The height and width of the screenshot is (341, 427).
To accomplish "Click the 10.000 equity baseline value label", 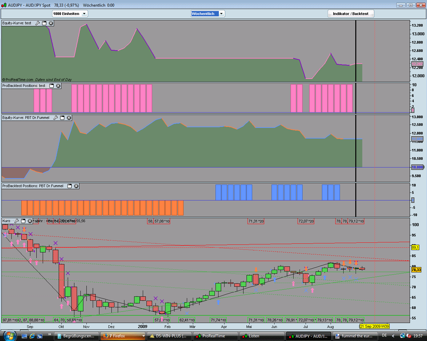I will tap(417, 167).
